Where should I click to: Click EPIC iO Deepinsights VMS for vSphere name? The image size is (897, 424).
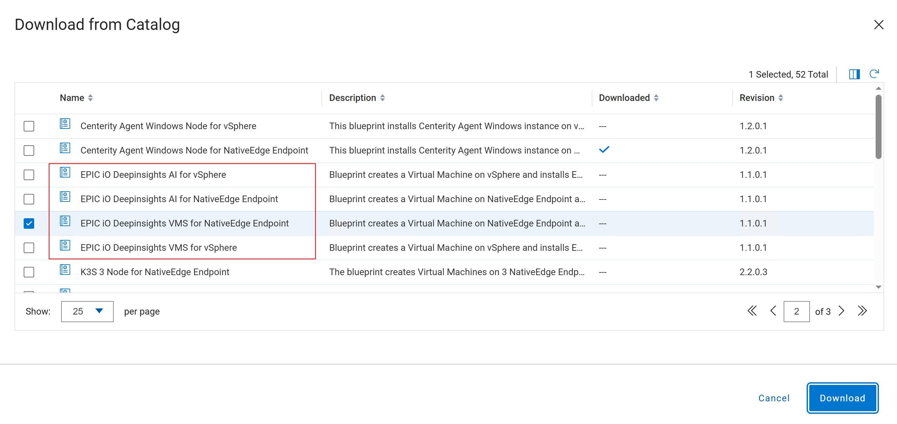tap(158, 248)
